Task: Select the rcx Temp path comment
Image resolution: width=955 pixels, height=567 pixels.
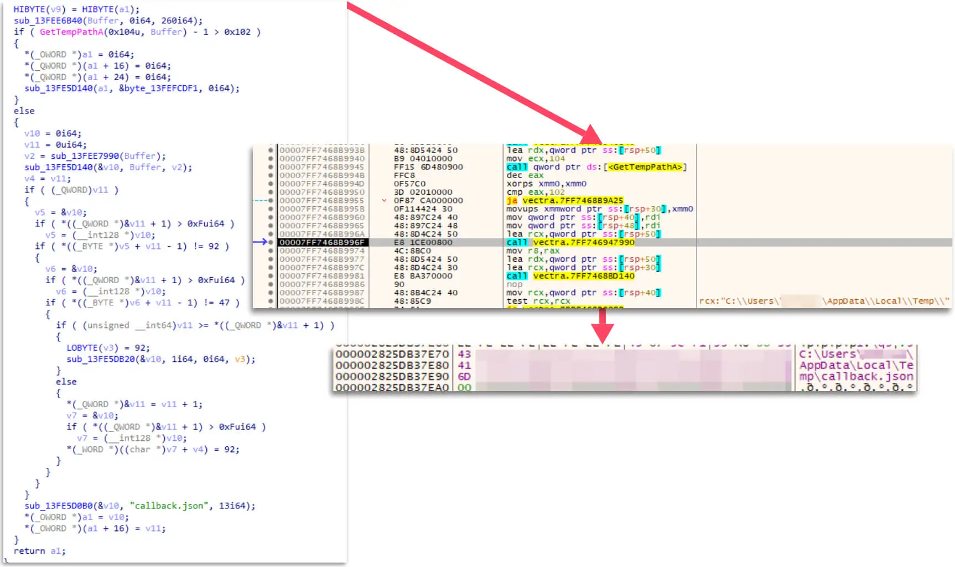Action: pos(825,301)
